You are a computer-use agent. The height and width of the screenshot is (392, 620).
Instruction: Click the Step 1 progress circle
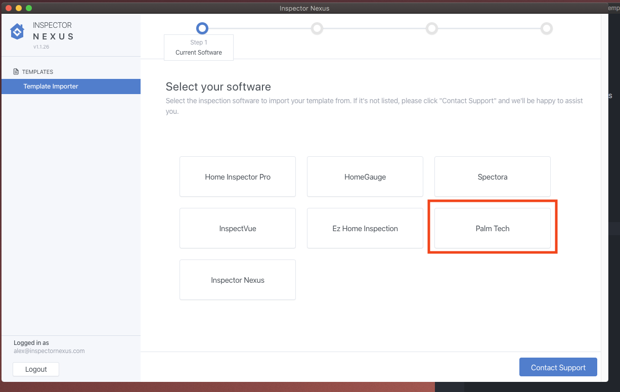[x=202, y=28]
